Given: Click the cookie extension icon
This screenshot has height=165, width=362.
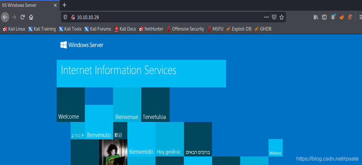Looking at the screenshot, I should tap(350, 17).
